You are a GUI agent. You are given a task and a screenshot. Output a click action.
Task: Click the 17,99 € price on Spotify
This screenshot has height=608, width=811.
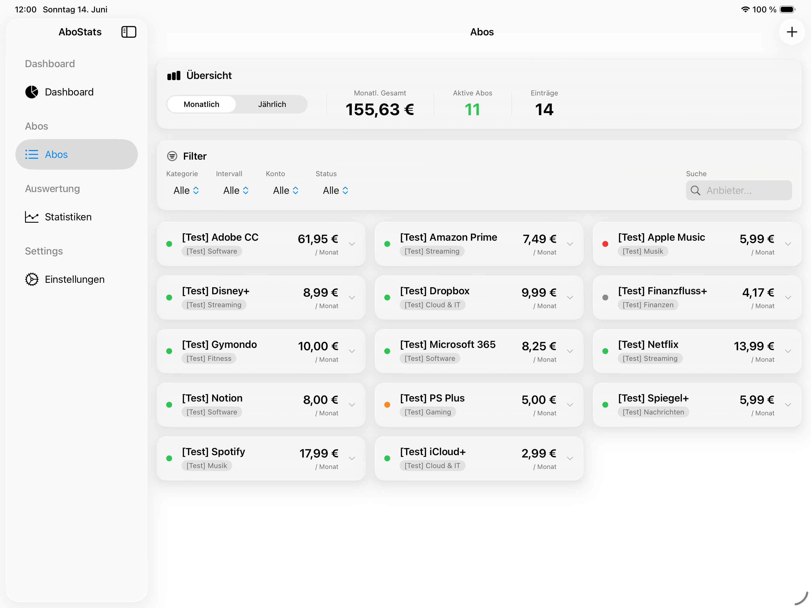319,453
